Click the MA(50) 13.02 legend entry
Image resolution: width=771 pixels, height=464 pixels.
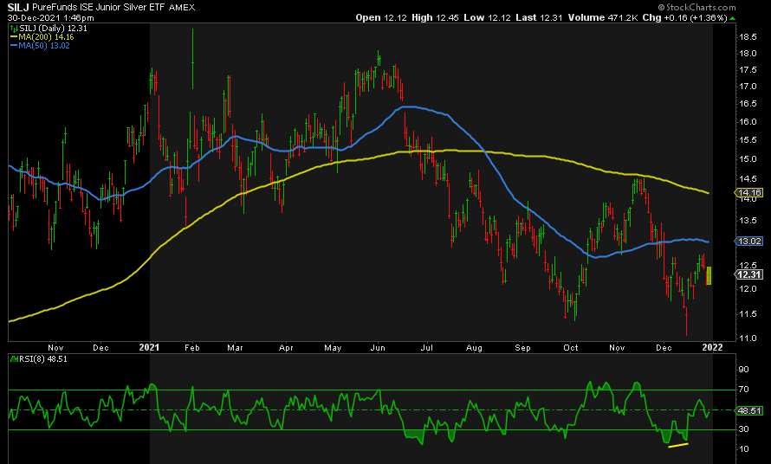[x=44, y=46]
